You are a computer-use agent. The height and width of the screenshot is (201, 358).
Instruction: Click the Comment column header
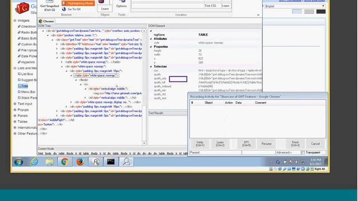(x=261, y=103)
